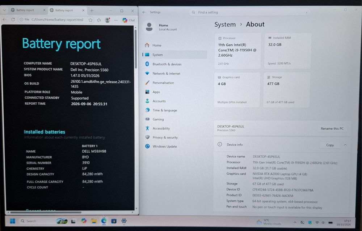Image resolution: width=362 pixels, height=231 pixels.
Task: Open Accessibility settings
Action: click(x=174, y=128)
